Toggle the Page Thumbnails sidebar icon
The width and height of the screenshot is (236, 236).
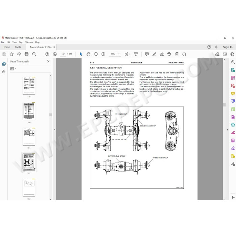(x=4, y=64)
